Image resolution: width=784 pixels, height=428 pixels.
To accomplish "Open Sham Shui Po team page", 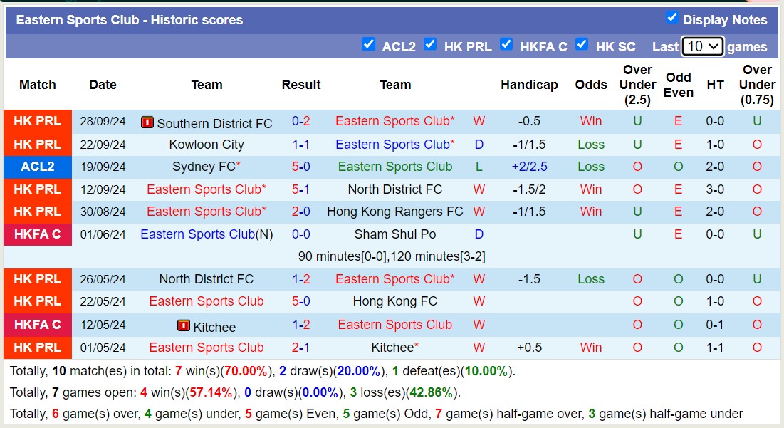I will [395, 234].
